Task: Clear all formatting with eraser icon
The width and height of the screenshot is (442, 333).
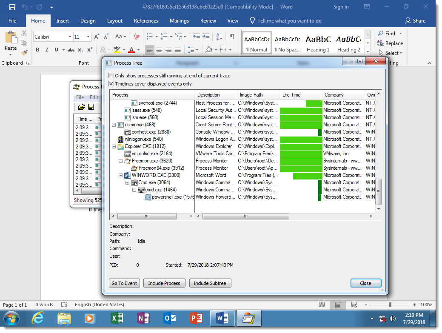Action: (137, 37)
